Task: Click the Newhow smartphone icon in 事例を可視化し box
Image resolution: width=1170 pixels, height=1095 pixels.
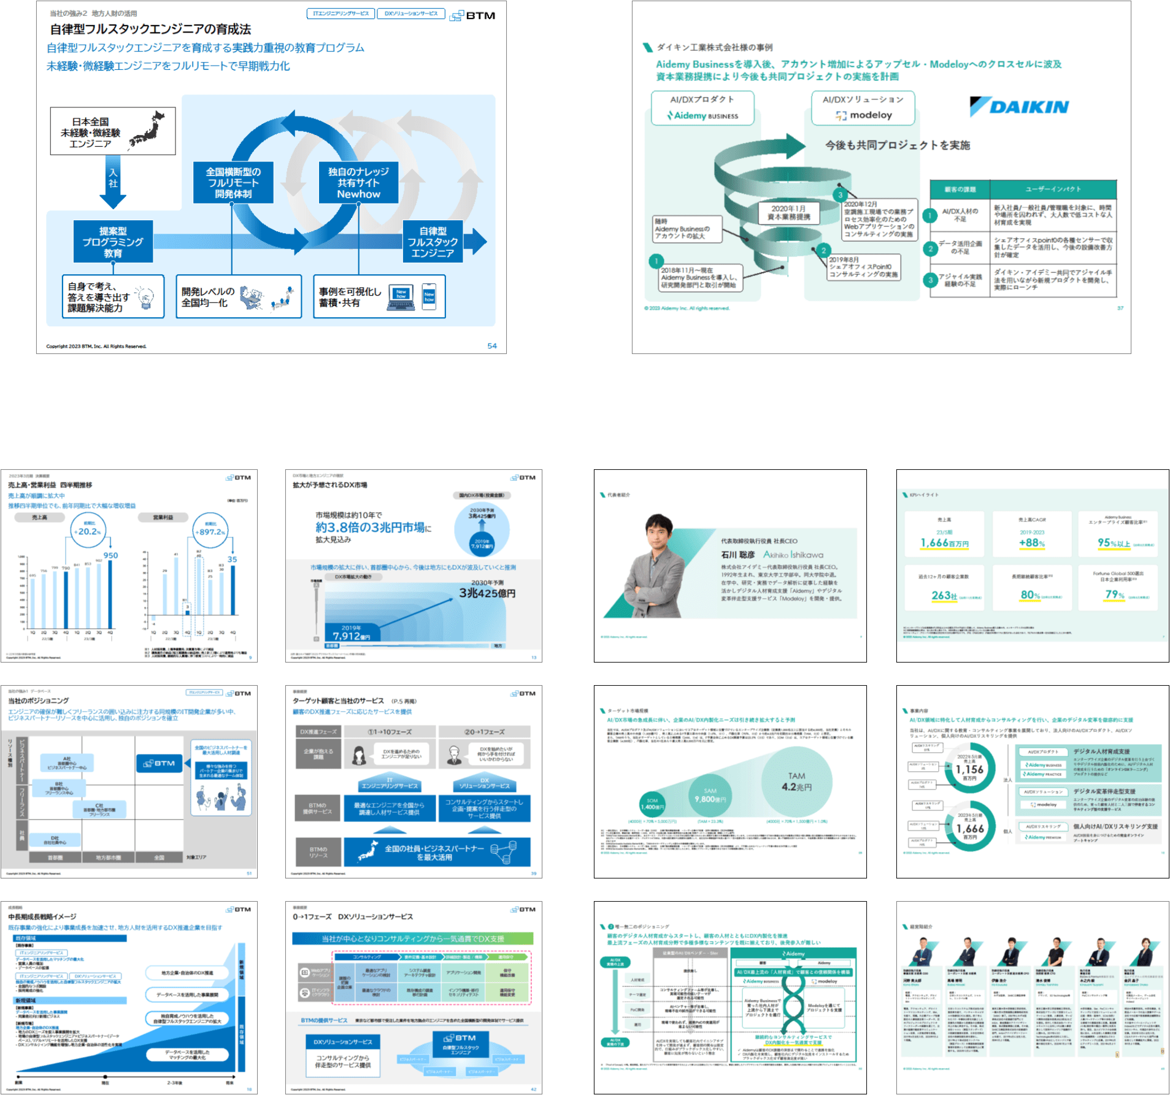Action: click(429, 296)
